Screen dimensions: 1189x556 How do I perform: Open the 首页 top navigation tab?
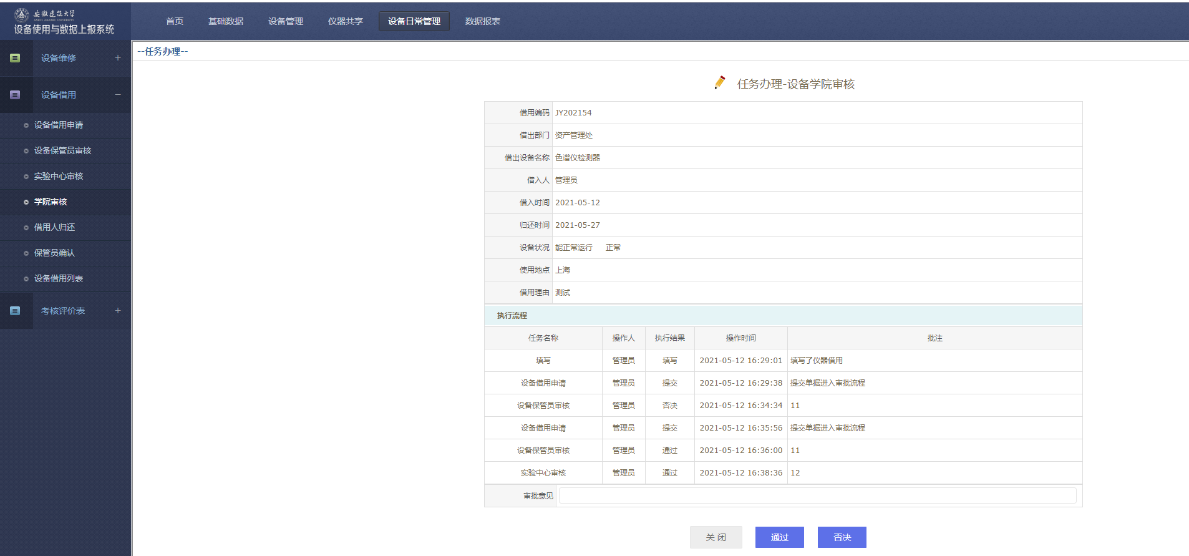[175, 21]
